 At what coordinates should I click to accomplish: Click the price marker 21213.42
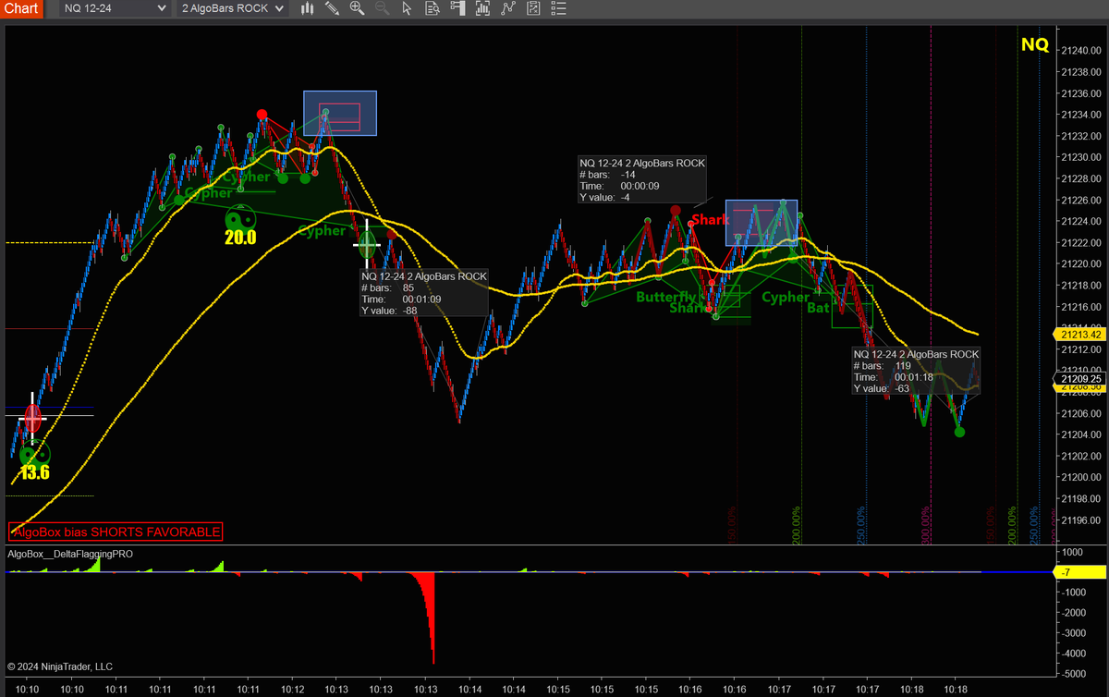[x=1079, y=334]
